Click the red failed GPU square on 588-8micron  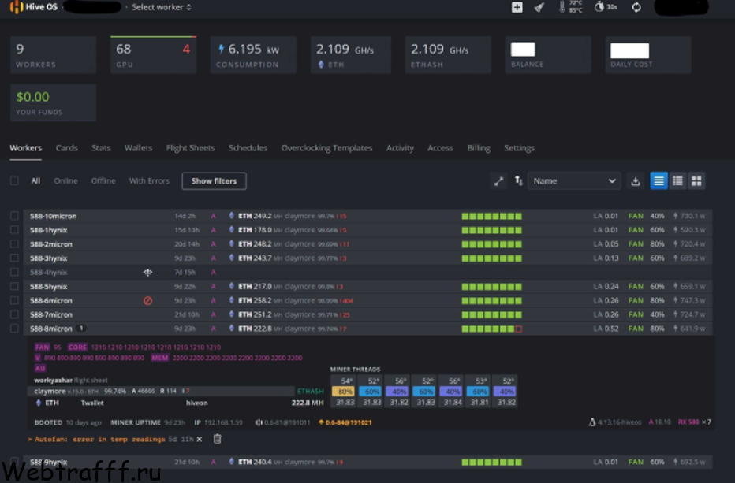click(518, 329)
